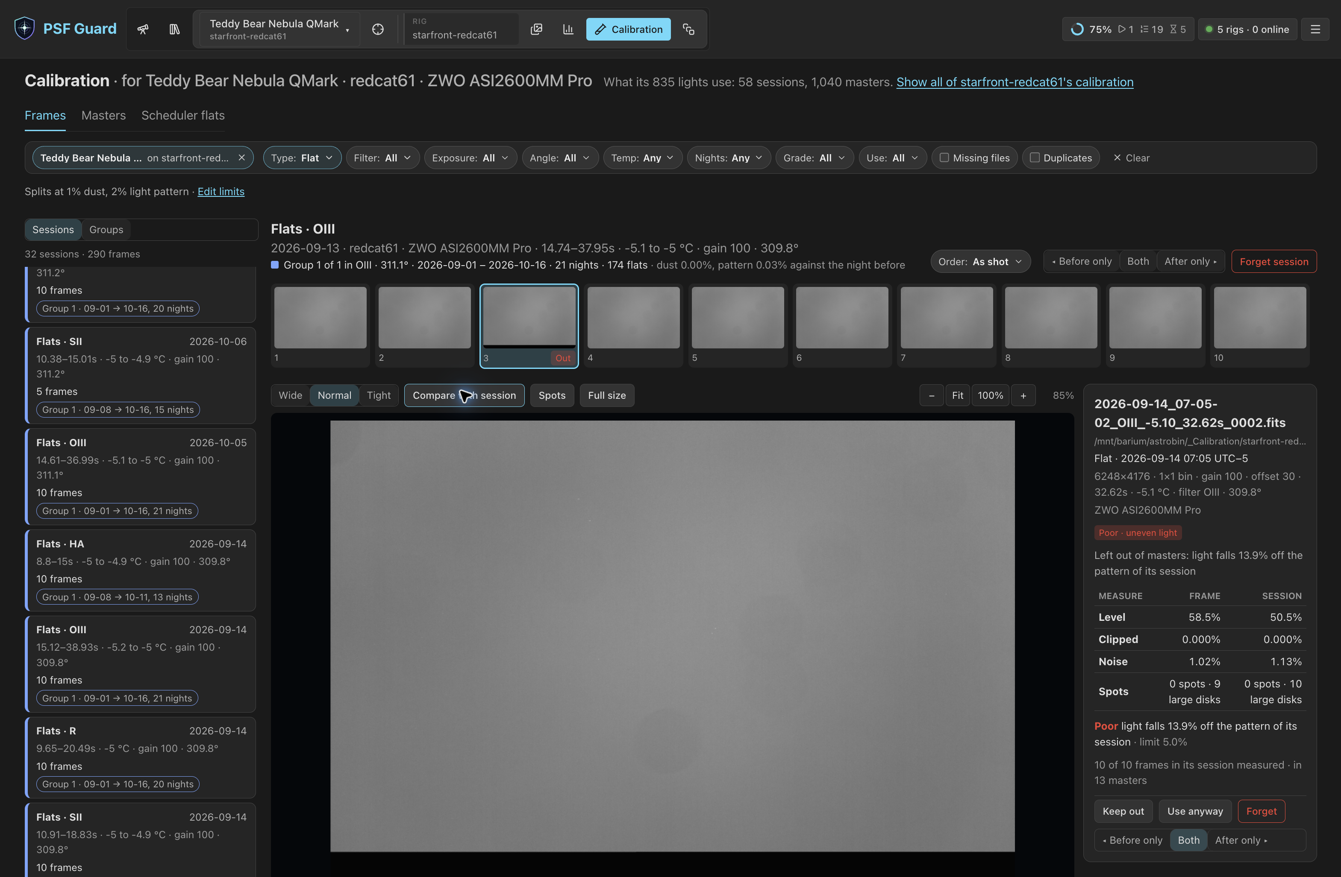Click Compare with session button

(x=464, y=395)
